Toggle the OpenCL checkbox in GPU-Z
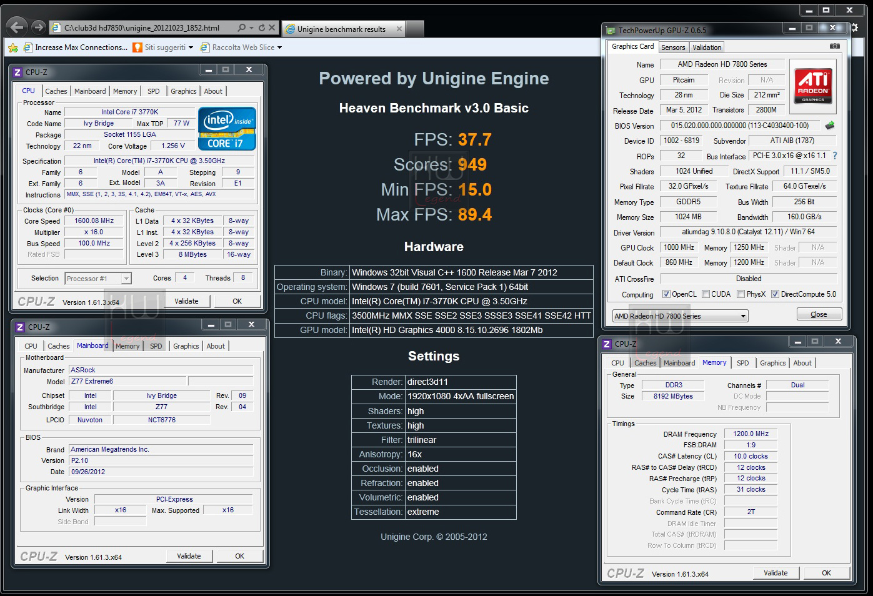The image size is (873, 596). click(x=666, y=294)
